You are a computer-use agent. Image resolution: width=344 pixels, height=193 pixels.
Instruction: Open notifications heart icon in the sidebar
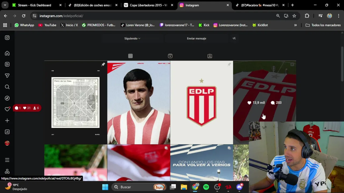click(7, 109)
